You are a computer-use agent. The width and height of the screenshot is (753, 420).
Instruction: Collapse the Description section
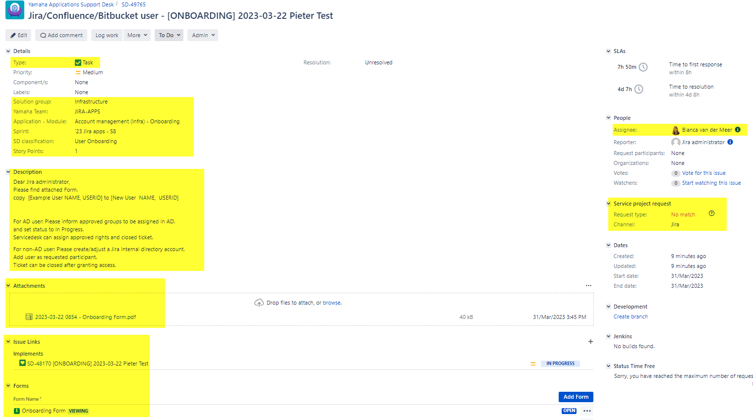coord(8,172)
